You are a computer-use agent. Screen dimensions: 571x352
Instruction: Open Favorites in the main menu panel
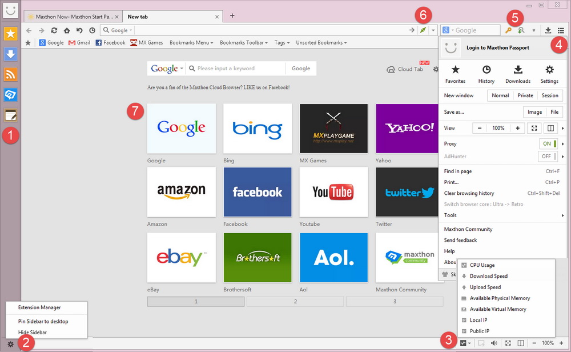(455, 74)
